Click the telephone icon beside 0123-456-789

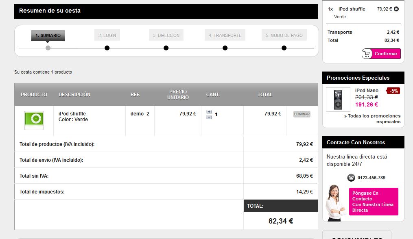pyautogui.click(x=351, y=178)
